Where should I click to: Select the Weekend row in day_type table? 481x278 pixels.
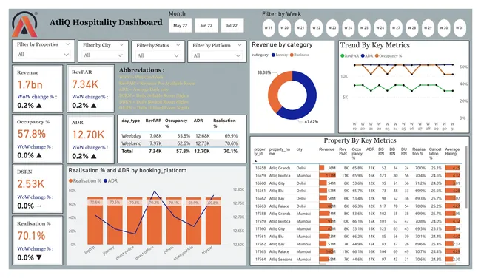coord(180,143)
